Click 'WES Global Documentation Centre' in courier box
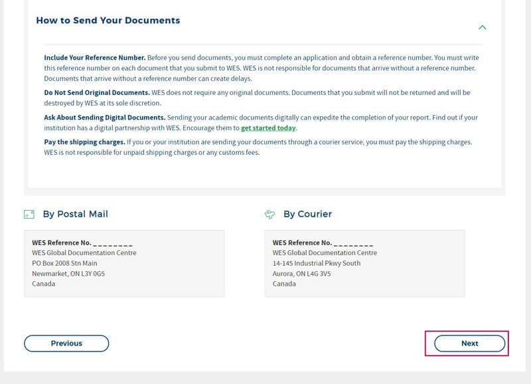The image size is (531, 384). pyautogui.click(x=325, y=253)
